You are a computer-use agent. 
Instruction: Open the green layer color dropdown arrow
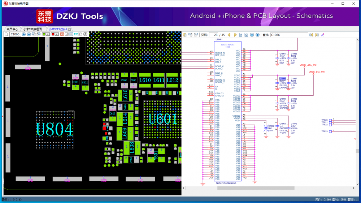48,34
